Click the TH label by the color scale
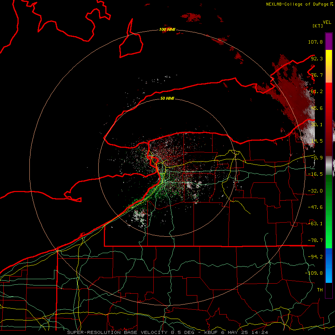 click(x=320, y=290)
